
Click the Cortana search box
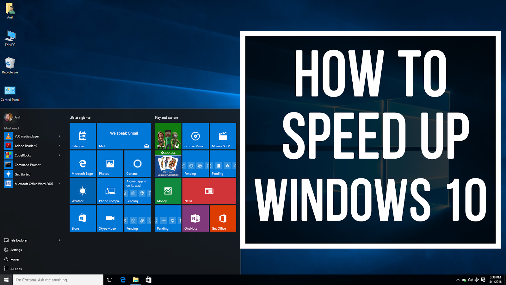point(58,280)
